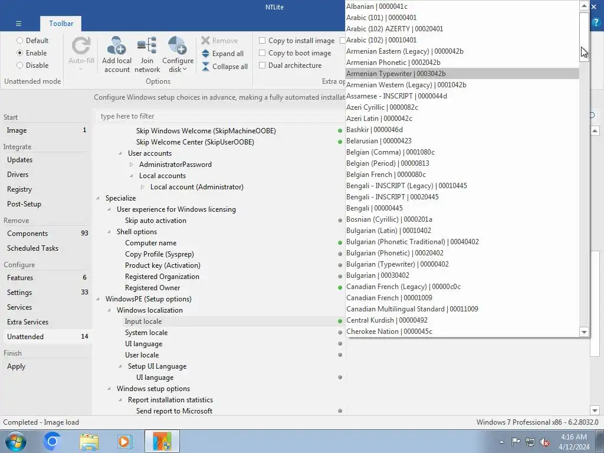Choose Armenian Typewriter keyboard layout

click(x=462, y=74)
